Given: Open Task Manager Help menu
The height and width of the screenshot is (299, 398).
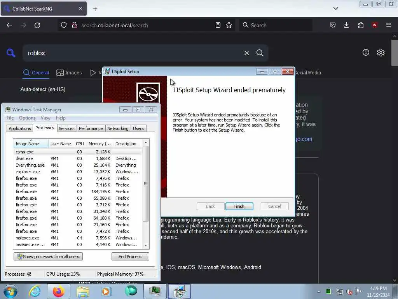Looking at the screenshot, I should tap(61, 118).
